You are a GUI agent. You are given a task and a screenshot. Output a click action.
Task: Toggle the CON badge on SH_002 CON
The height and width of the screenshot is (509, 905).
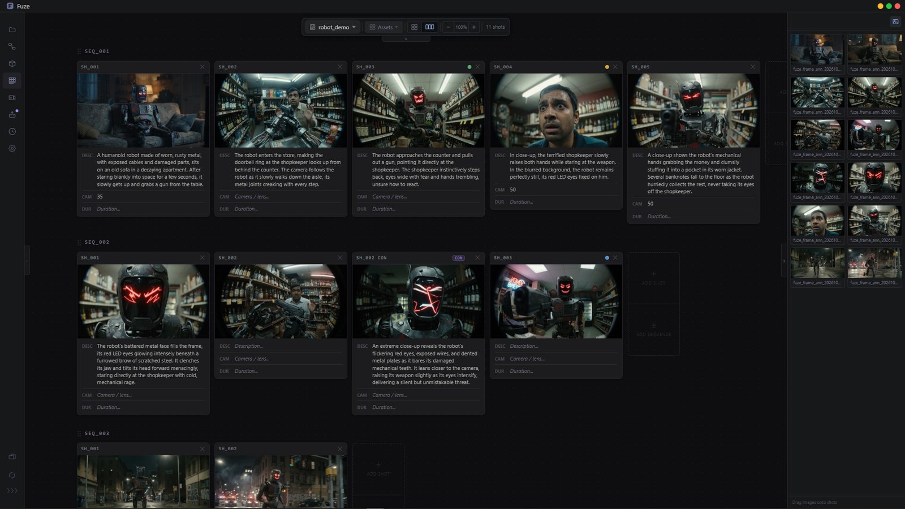pos(458,258)
